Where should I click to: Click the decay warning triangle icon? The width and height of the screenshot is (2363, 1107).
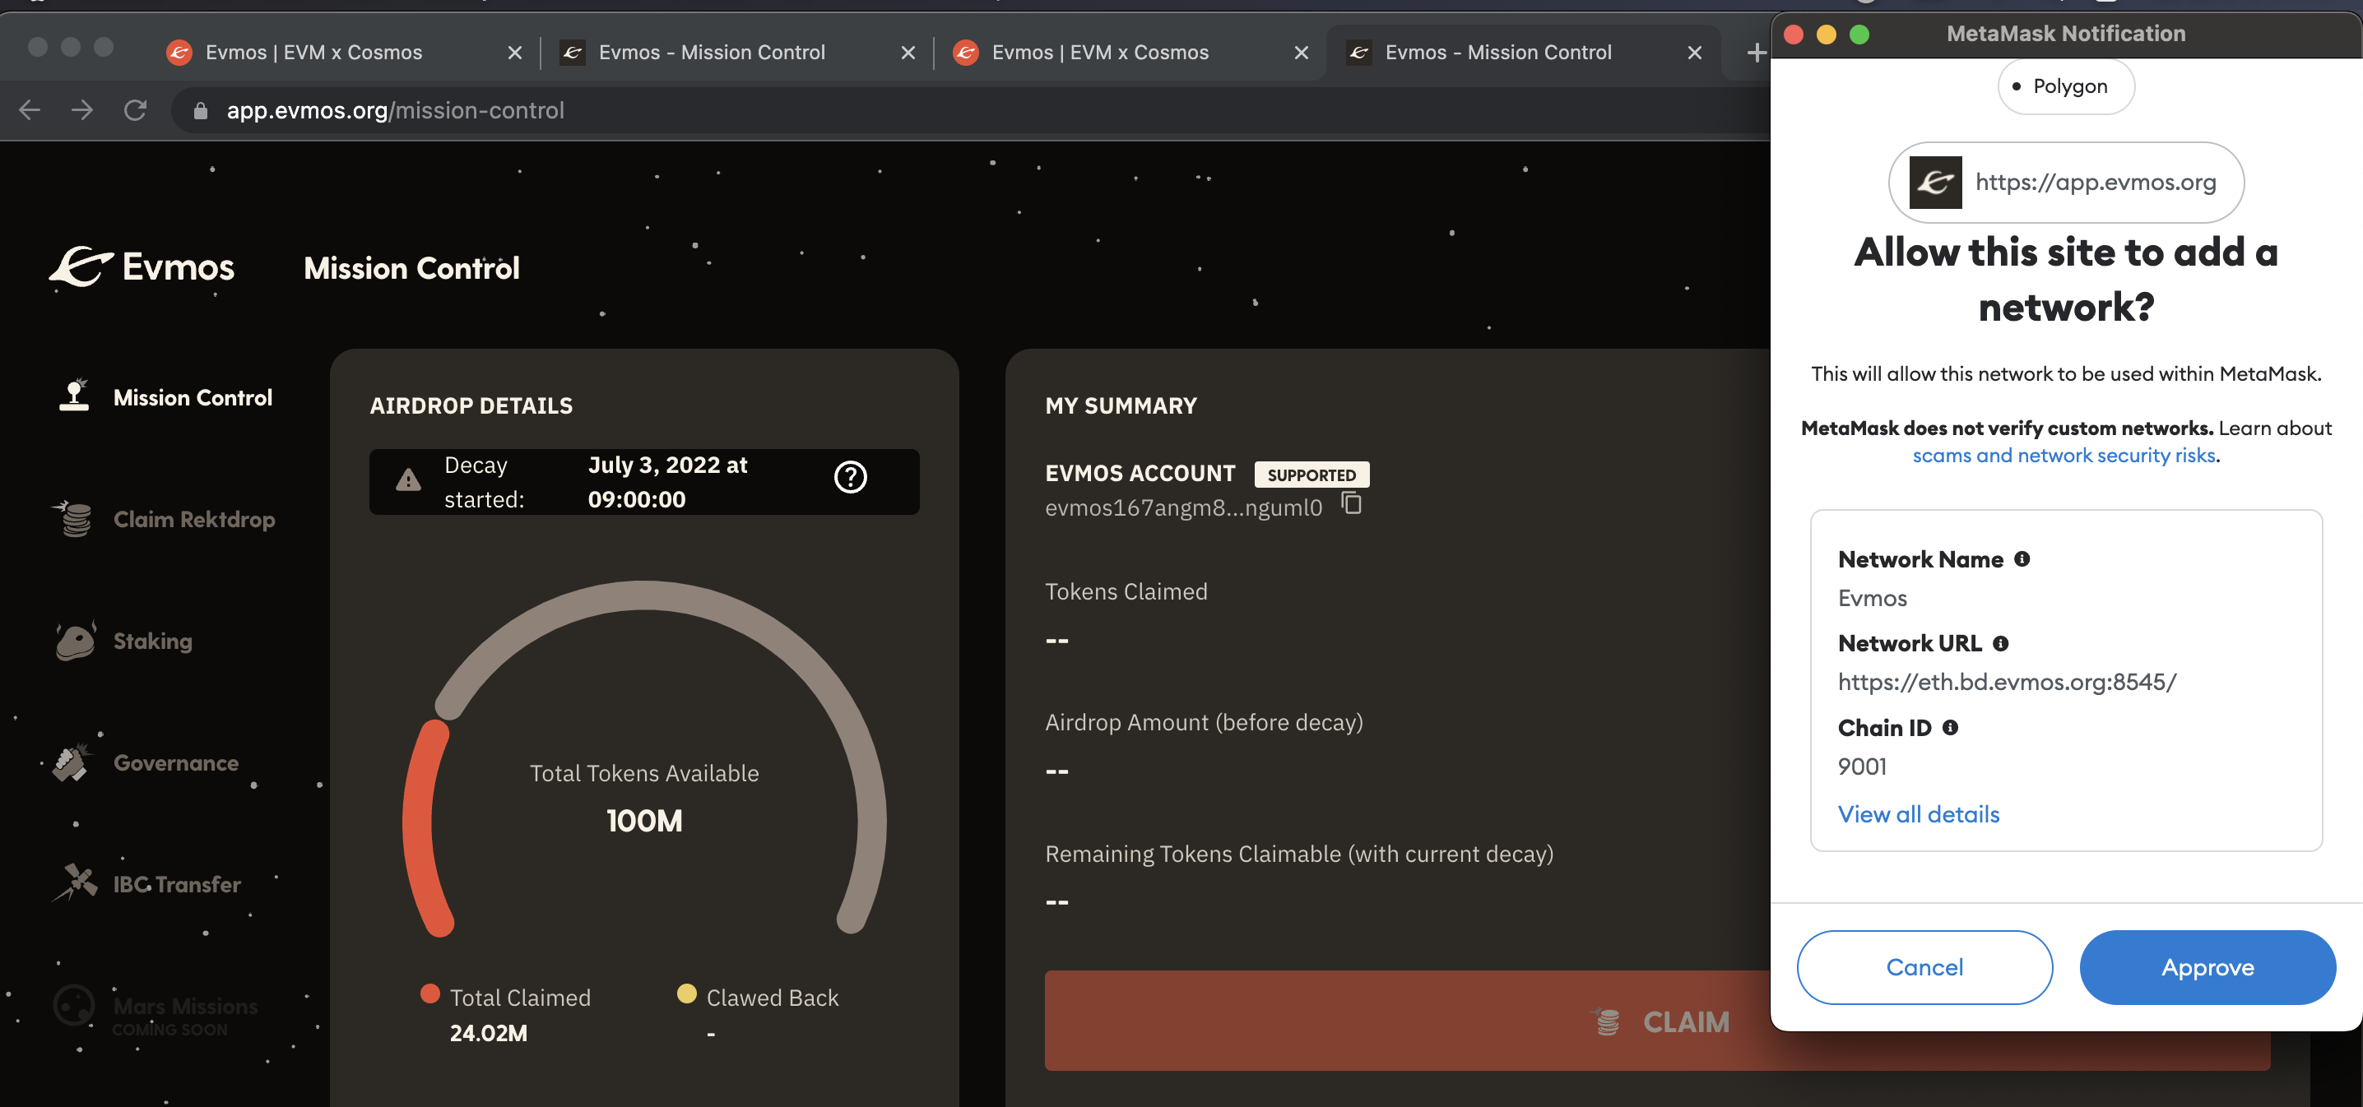point(408,479)
